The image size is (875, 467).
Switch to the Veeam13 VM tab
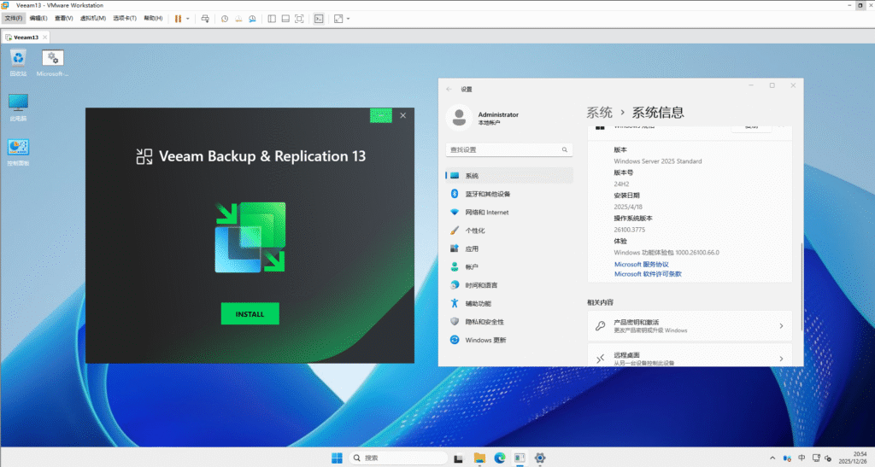(x=26, y=38)
